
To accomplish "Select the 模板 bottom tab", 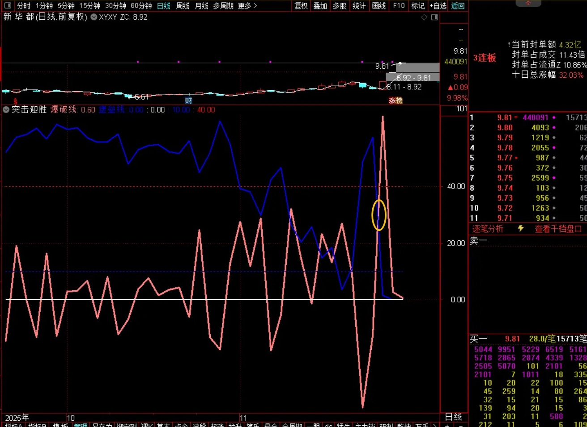I will 60,425.
